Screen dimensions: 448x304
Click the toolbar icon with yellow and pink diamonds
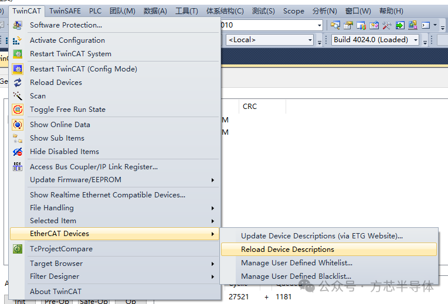[x=374, y=25]
